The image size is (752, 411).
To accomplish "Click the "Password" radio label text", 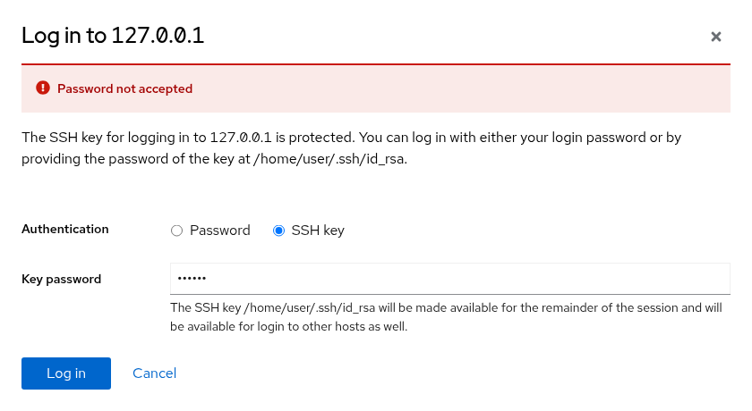I will coord(219,231).
